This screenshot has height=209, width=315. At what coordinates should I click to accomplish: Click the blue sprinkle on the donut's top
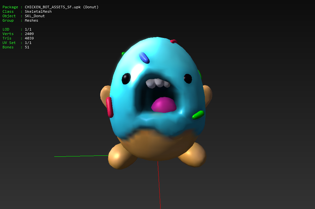144,58
